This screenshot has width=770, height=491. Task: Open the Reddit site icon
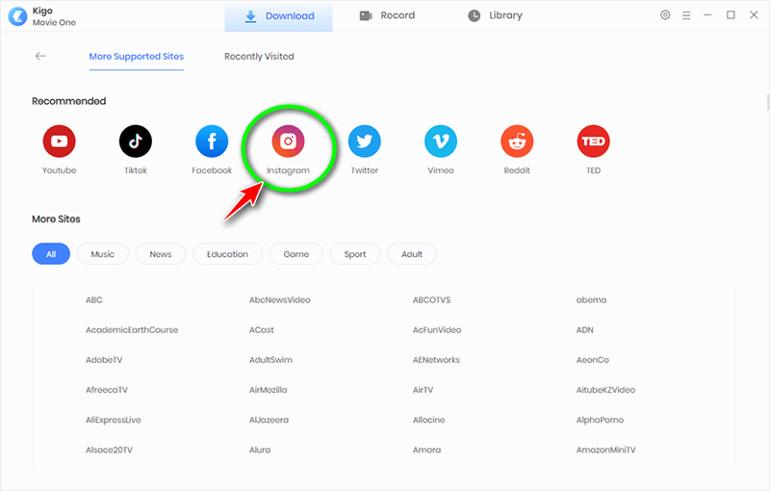coord(517,142)
